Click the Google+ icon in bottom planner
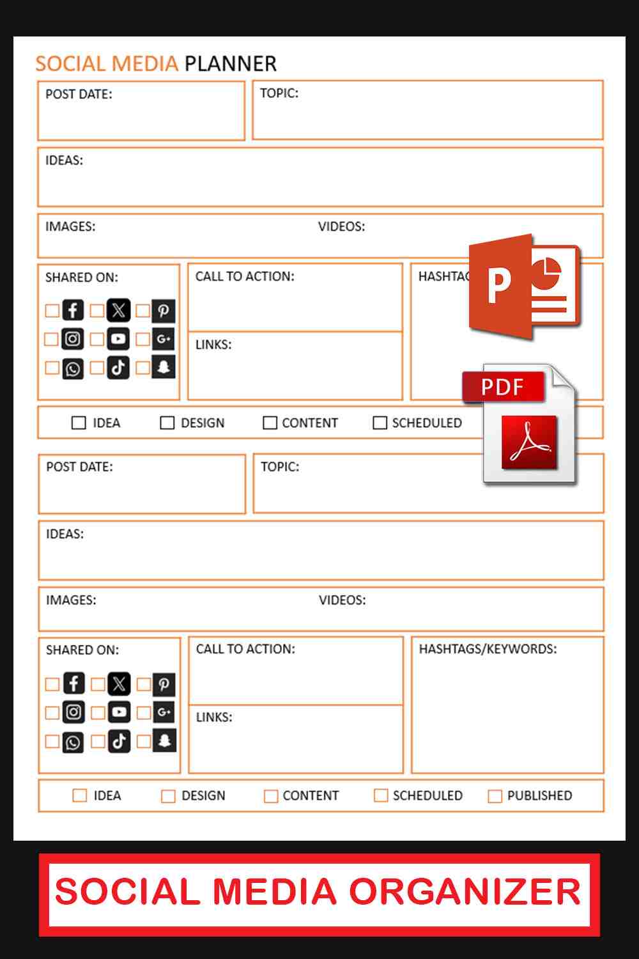Screen dimensions: 639x959 click(164, 712)
